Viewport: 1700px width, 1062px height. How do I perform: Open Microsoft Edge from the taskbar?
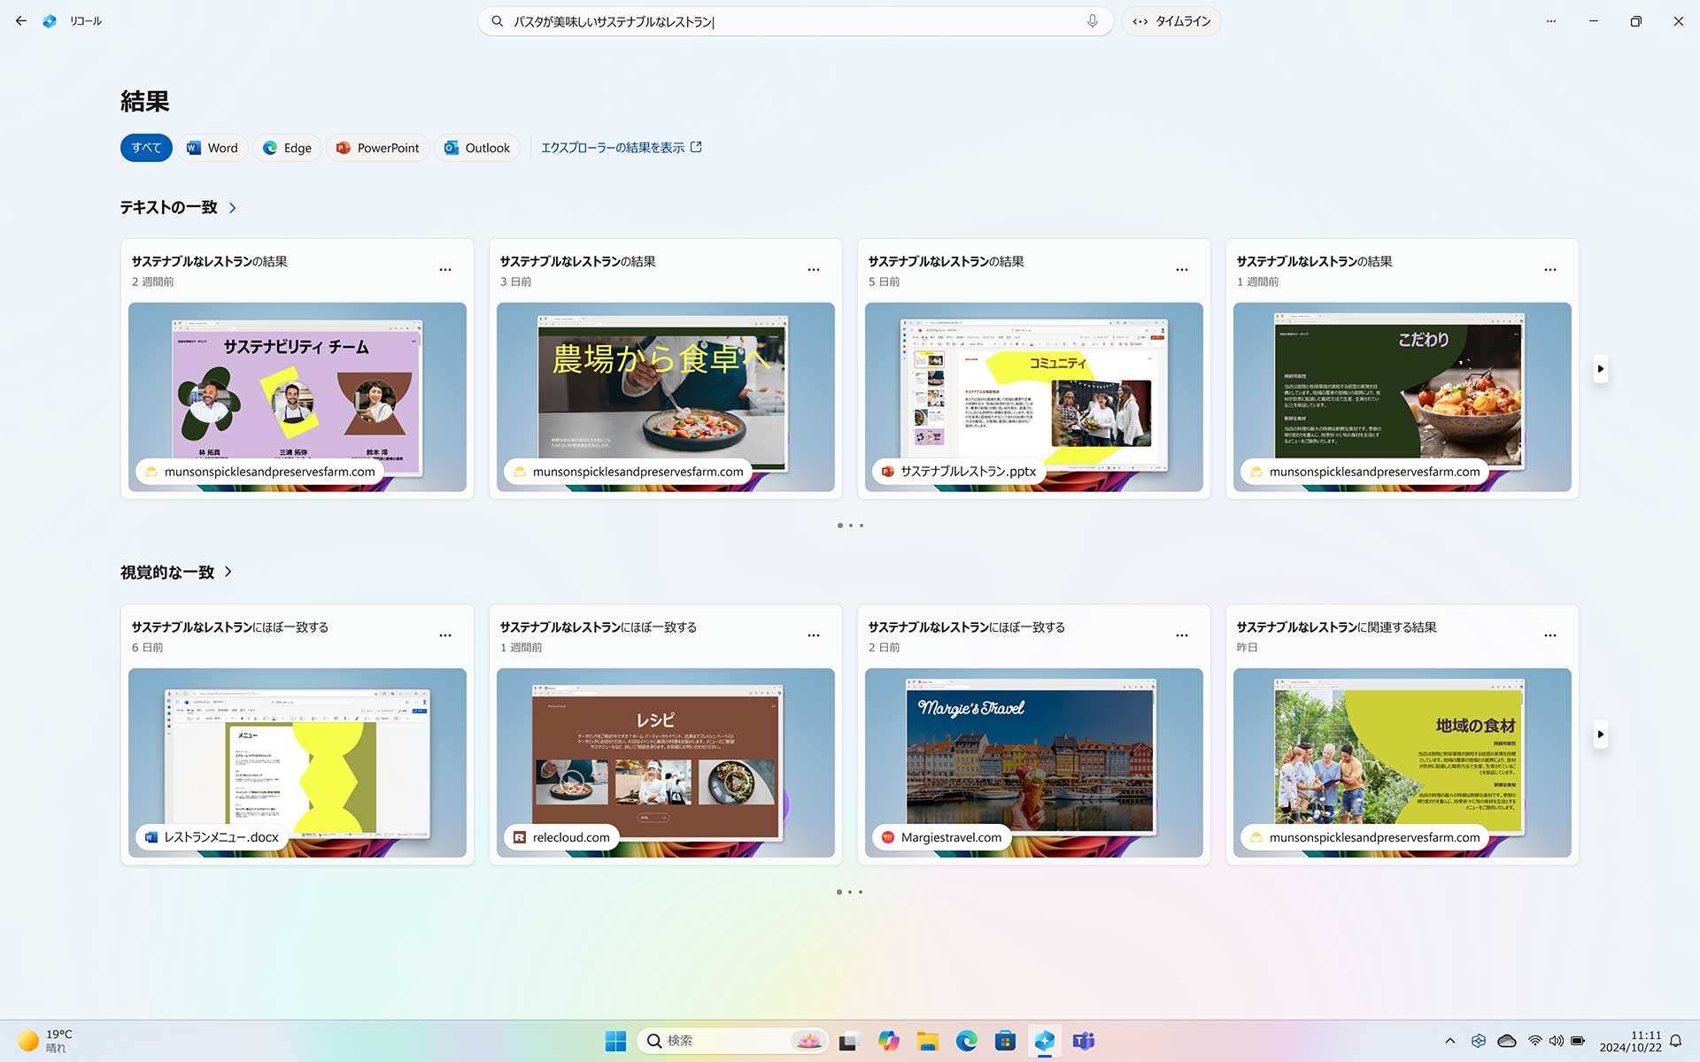(x=966, y=1041)
